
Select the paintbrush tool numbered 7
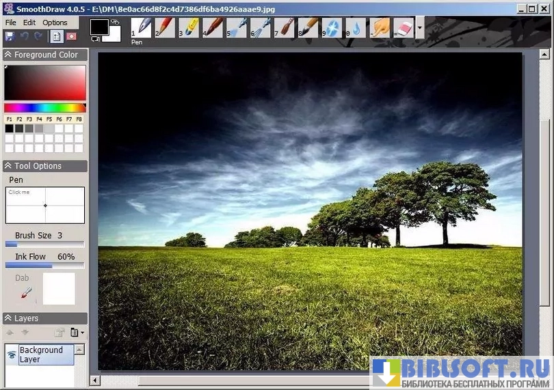point(285,27)
